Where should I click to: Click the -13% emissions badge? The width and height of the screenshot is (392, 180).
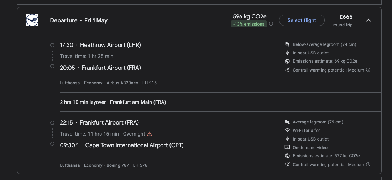pyautogui.click(x=249, y=24)
